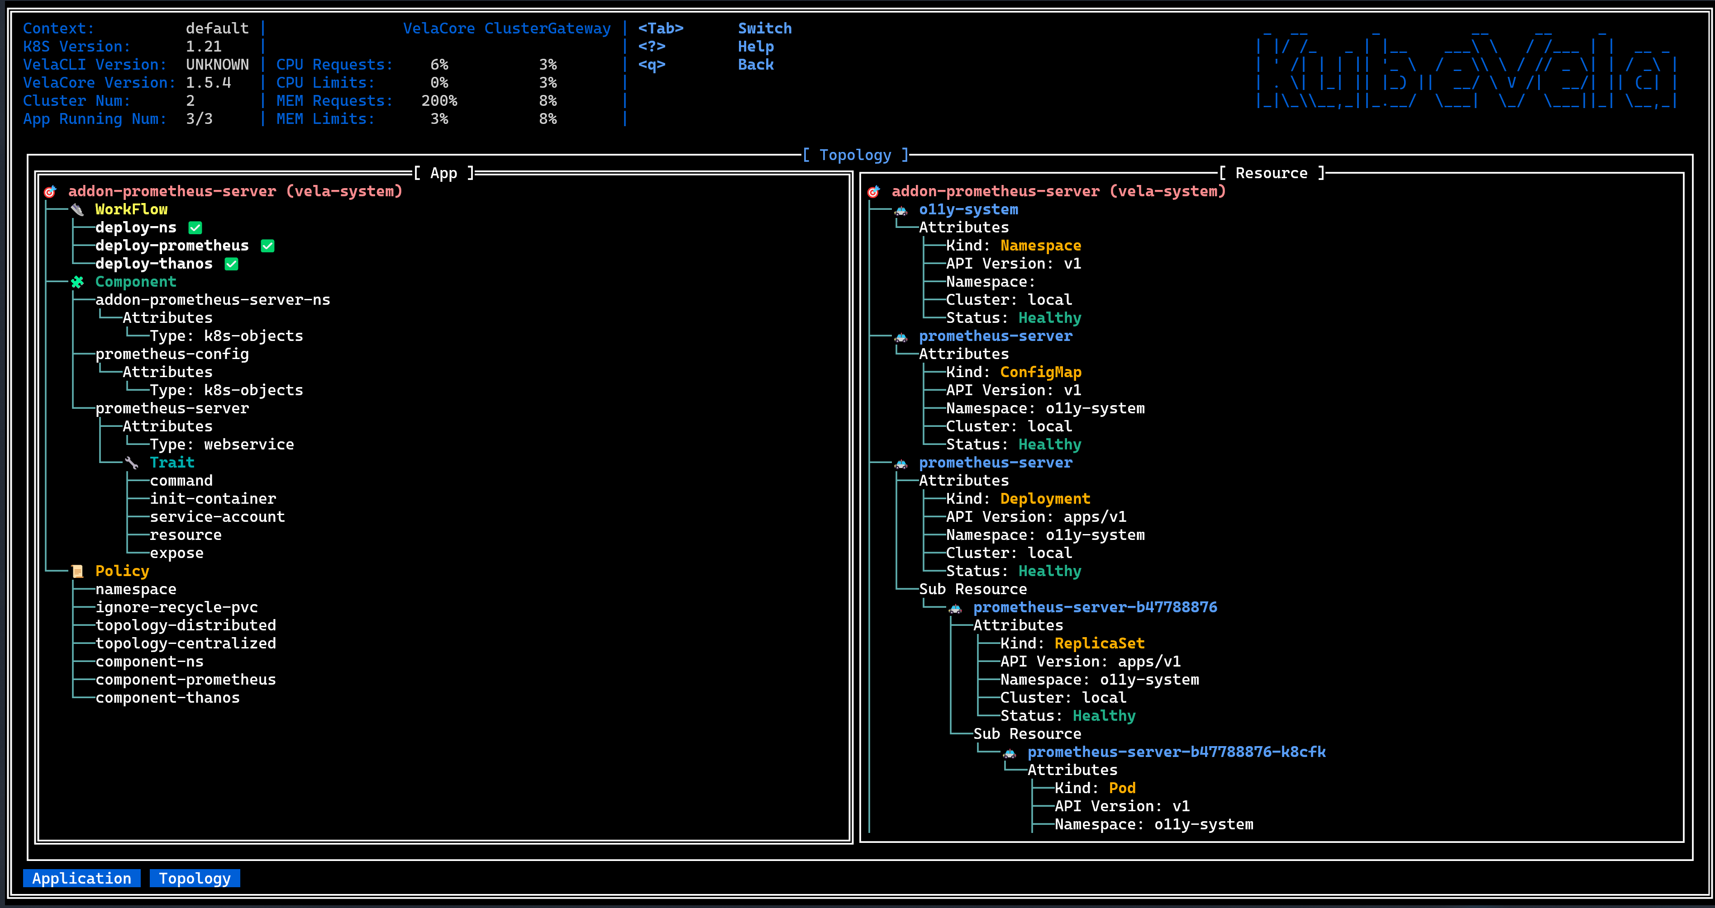Click the target icon beside App panel addon-prometheus-server
This screenshot has width=1715, height=908.
(x=51, y=192)
